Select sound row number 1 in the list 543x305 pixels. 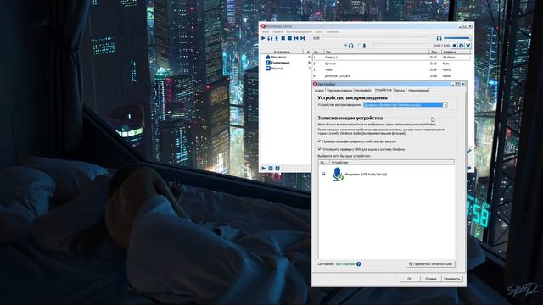coord(391,58)
